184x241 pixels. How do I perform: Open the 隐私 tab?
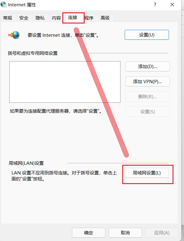point(40,18)
